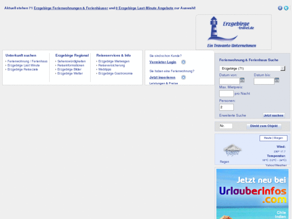
Task: Focus the Max. Mietpreis input field
Action: tap(227, 94)
